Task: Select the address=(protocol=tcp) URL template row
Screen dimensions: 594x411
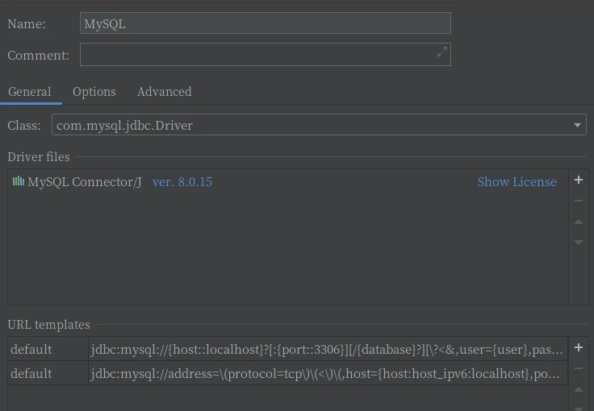Action: (326, 374)
